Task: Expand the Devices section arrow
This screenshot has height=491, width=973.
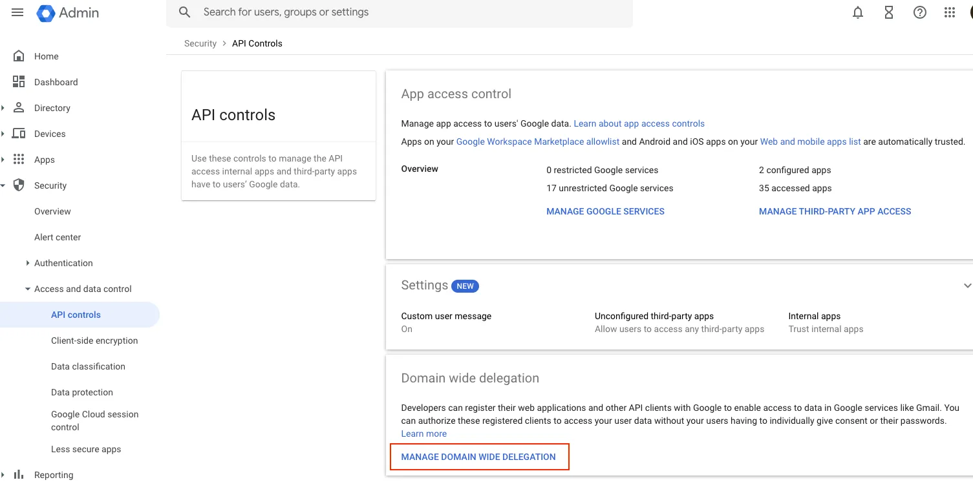Action: tap(3, 134)
